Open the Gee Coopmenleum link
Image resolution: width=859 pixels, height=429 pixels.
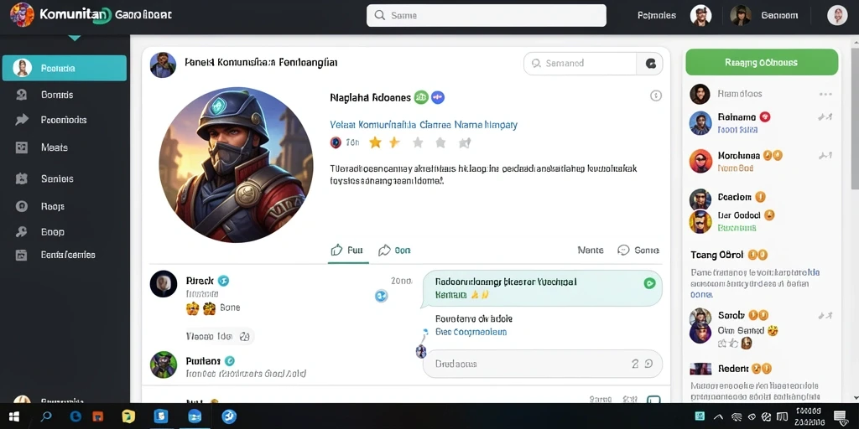pos(471,332)
